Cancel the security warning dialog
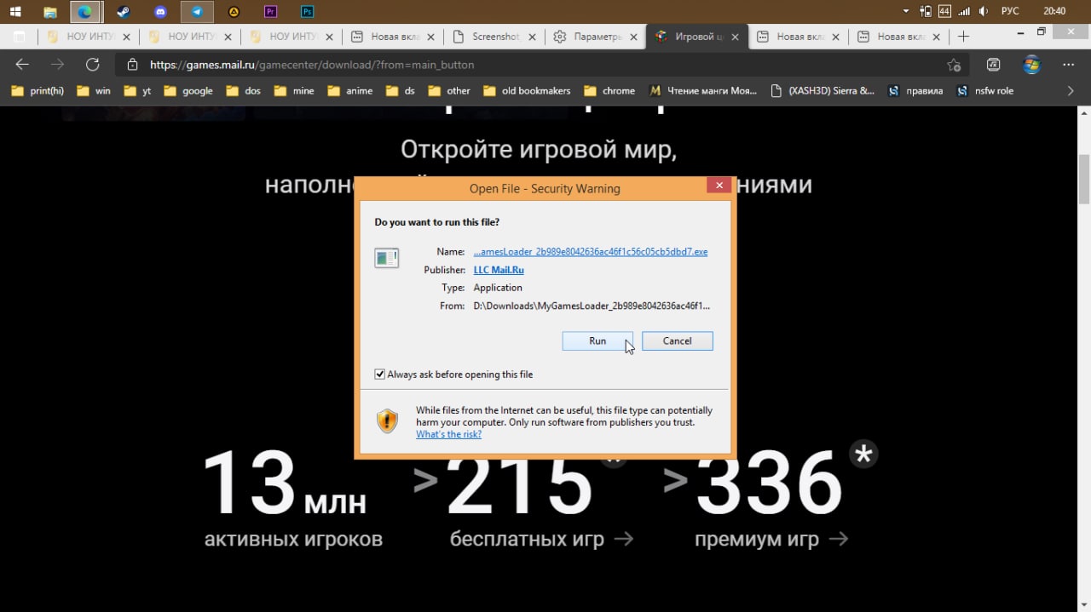 point(678,340)
